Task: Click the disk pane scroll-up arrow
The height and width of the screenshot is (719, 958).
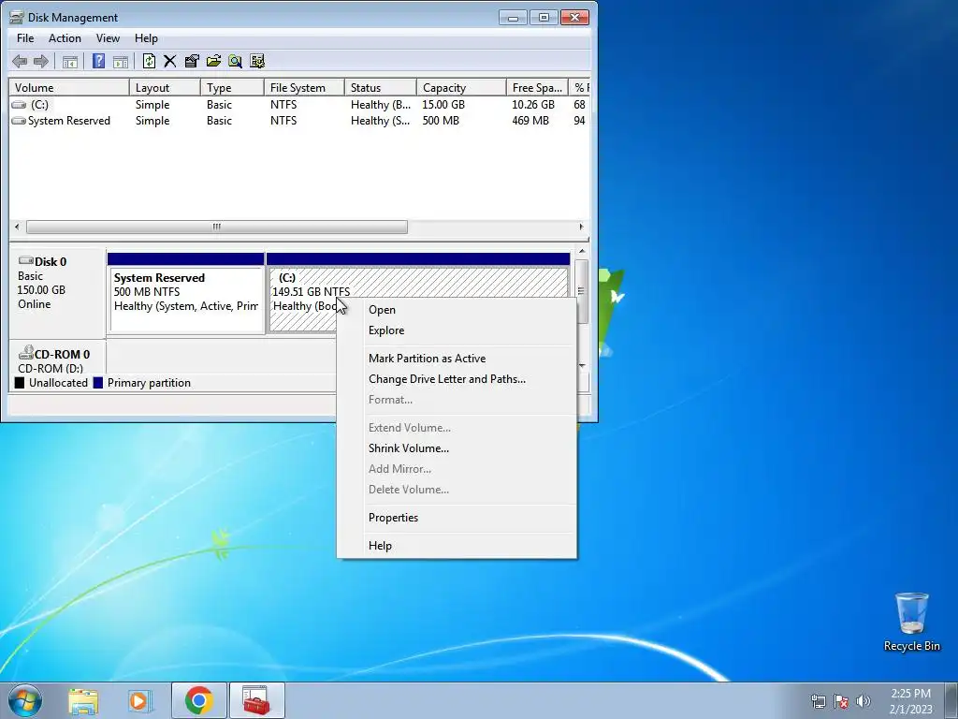Action: click(x=582, y=251)
